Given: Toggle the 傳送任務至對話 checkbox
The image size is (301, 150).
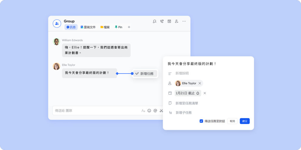Looking at the screenshot, I should click(201, 121).
